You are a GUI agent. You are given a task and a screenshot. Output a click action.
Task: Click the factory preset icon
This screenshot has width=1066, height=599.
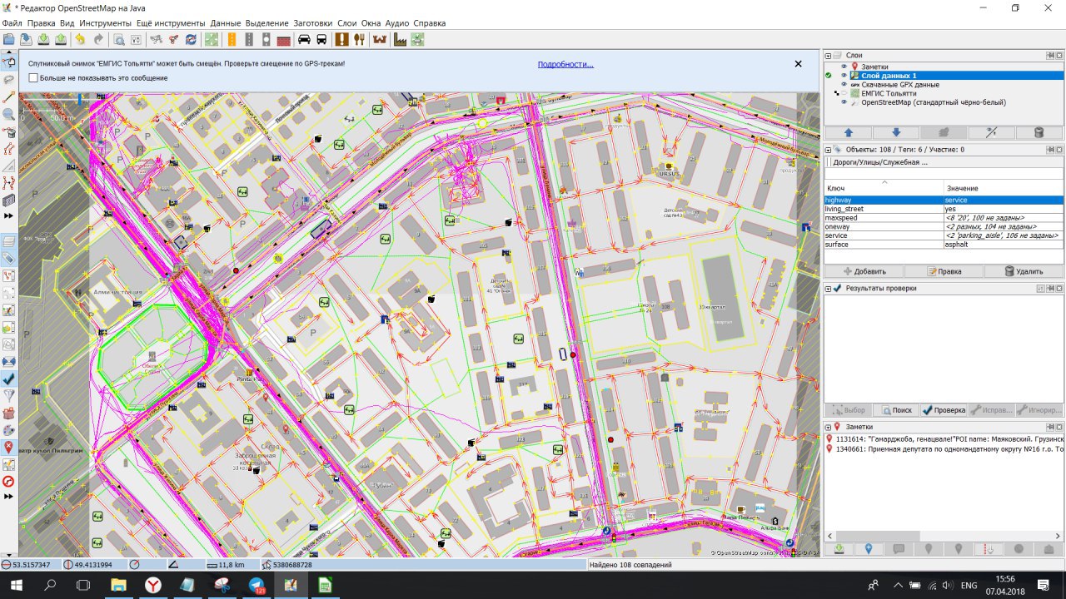(x=400, y=39)
